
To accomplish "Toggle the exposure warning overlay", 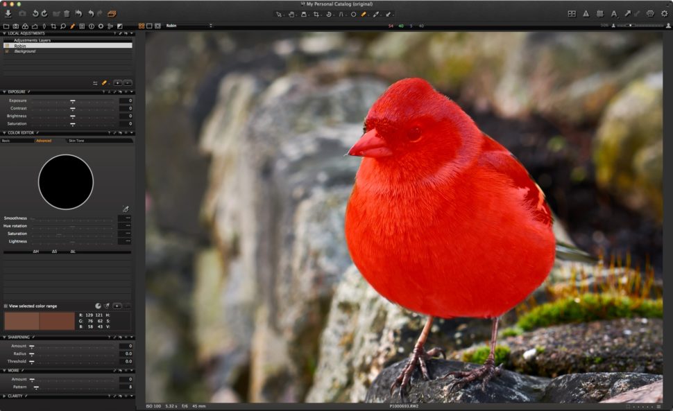I will click(586, 13).
